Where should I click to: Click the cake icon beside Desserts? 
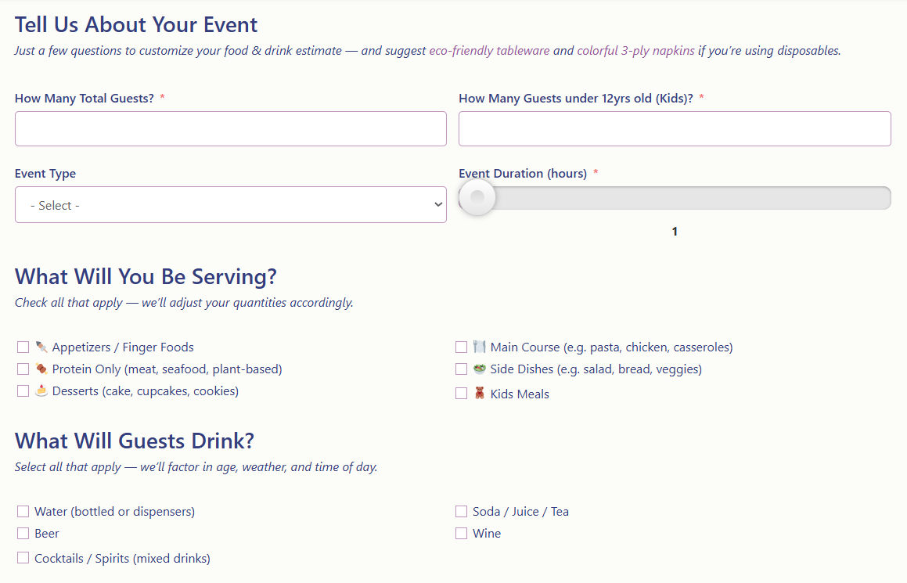point(41,391)
